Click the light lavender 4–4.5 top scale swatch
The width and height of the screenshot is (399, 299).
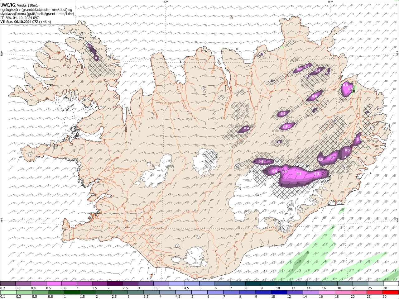[176, 283]
